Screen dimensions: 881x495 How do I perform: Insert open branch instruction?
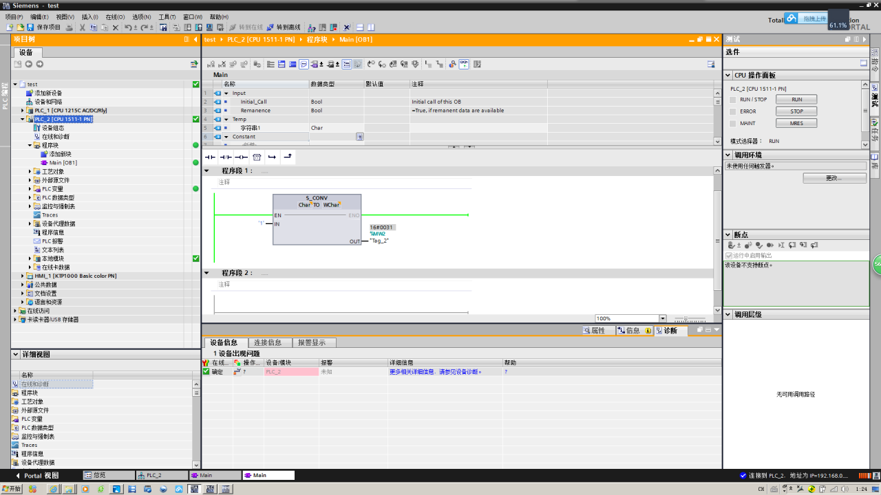point(272,157)
